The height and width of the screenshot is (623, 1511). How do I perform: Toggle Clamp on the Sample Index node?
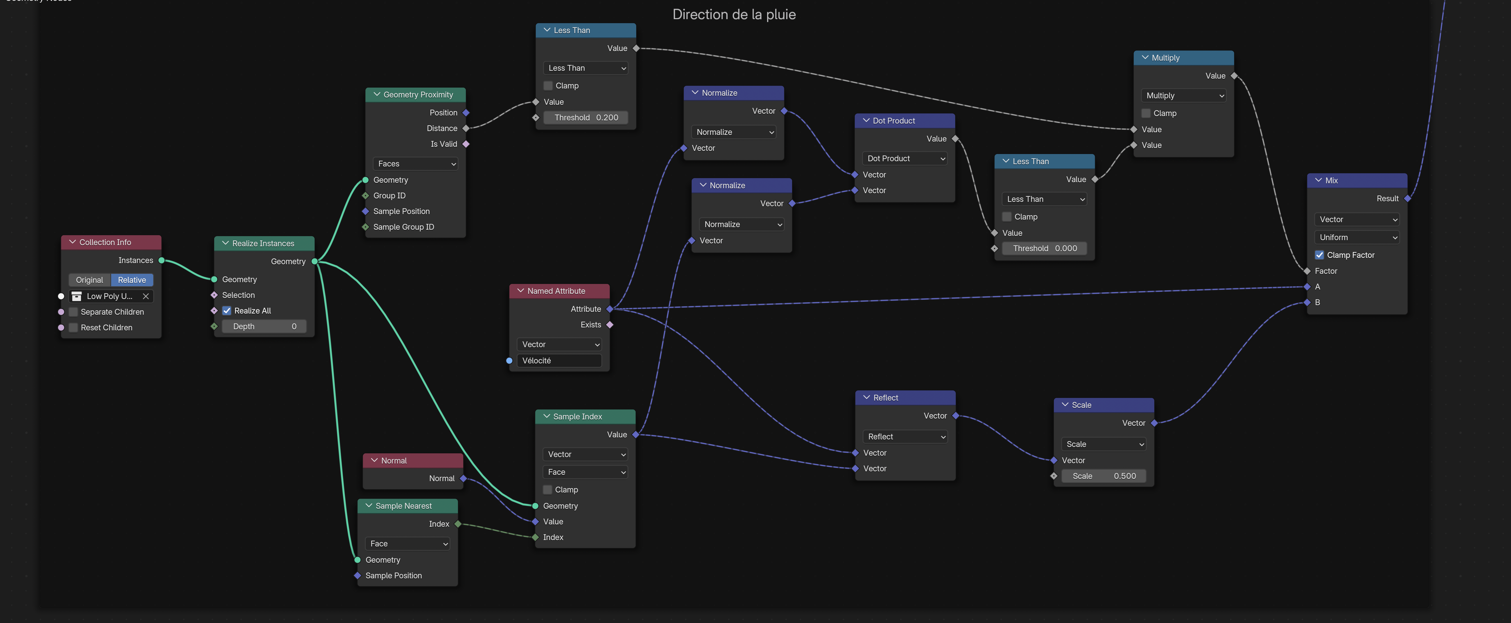547,490
